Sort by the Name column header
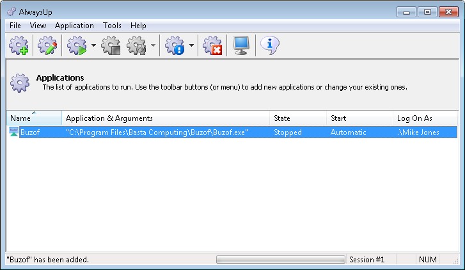465x270 pixels. [34, 118]
